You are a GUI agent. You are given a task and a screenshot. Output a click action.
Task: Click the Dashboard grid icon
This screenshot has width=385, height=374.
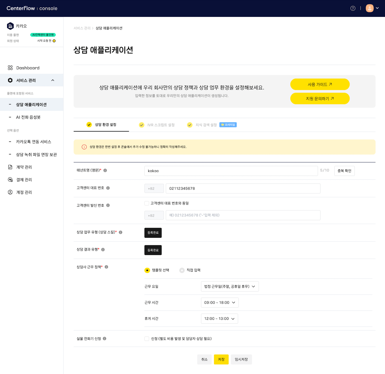[10, 68]
